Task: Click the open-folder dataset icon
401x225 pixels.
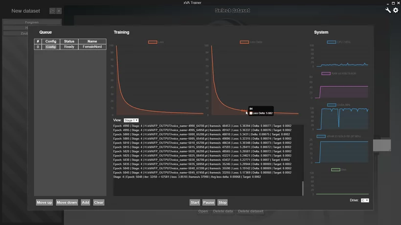Action: 52,11
